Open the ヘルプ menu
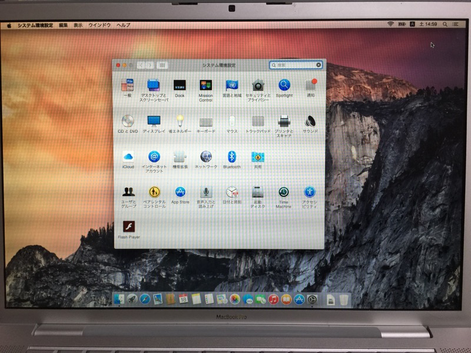The image size is (471, 353). pyautogui.click(x=124, y=25)
